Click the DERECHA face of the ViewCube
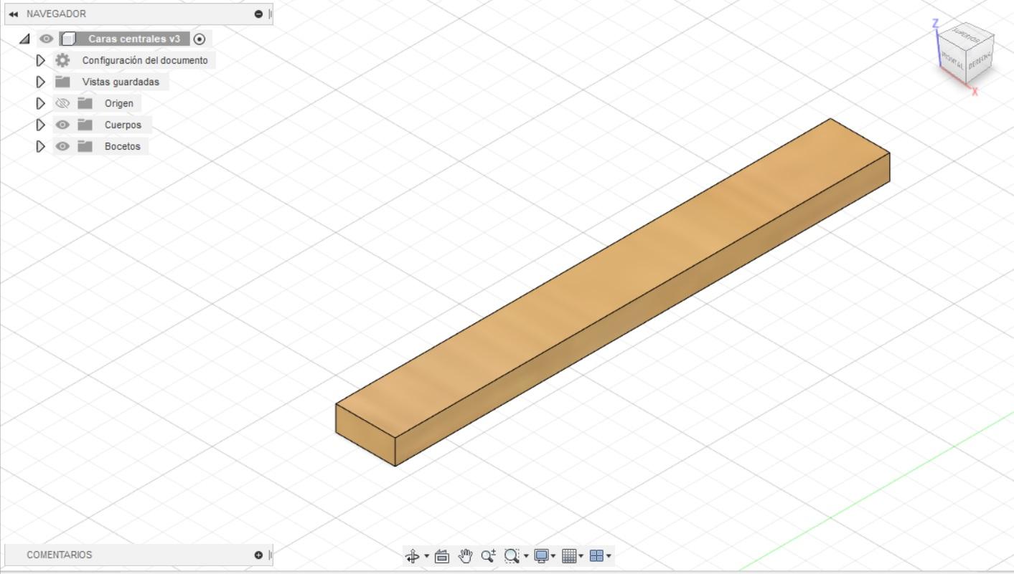 980,61
